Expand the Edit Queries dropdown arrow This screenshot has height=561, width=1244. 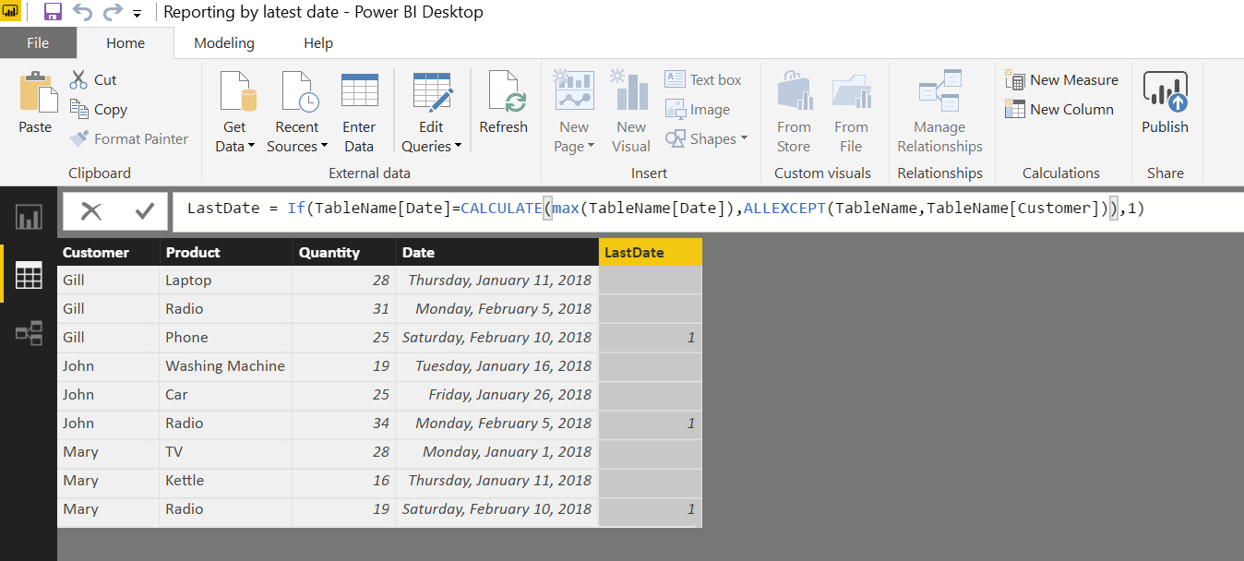(457, 147)
